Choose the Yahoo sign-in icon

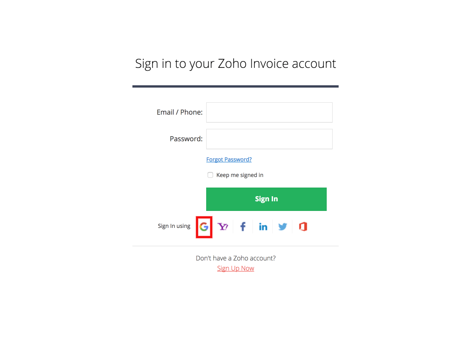click(223, 227)
